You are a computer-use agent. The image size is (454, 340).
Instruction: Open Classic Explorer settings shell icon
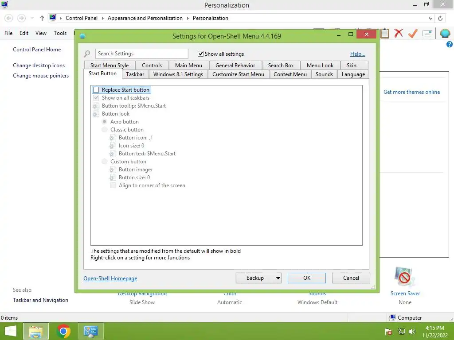pyautogui.click(x=445, y=33)
